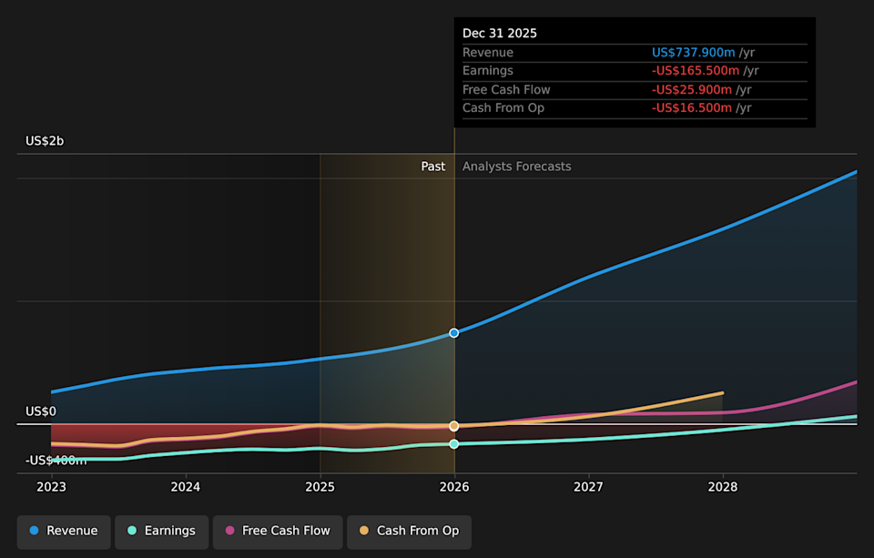
Task: Select the teal Earnings marker on chart
Action: 453,443
